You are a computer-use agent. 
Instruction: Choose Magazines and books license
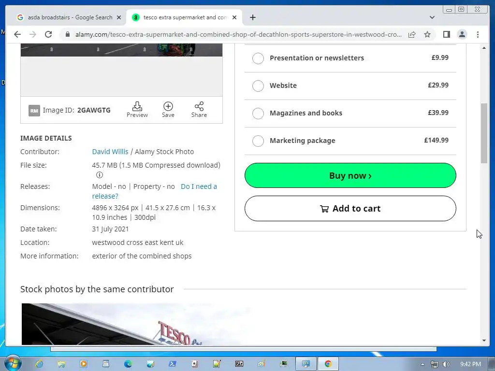tap(258, 113)
